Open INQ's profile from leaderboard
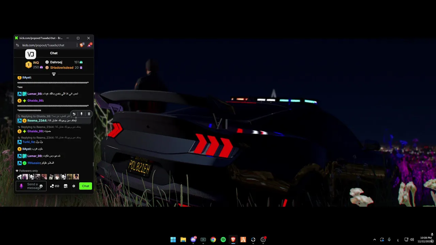Screen dimensions: 436x245 (36, 63)
